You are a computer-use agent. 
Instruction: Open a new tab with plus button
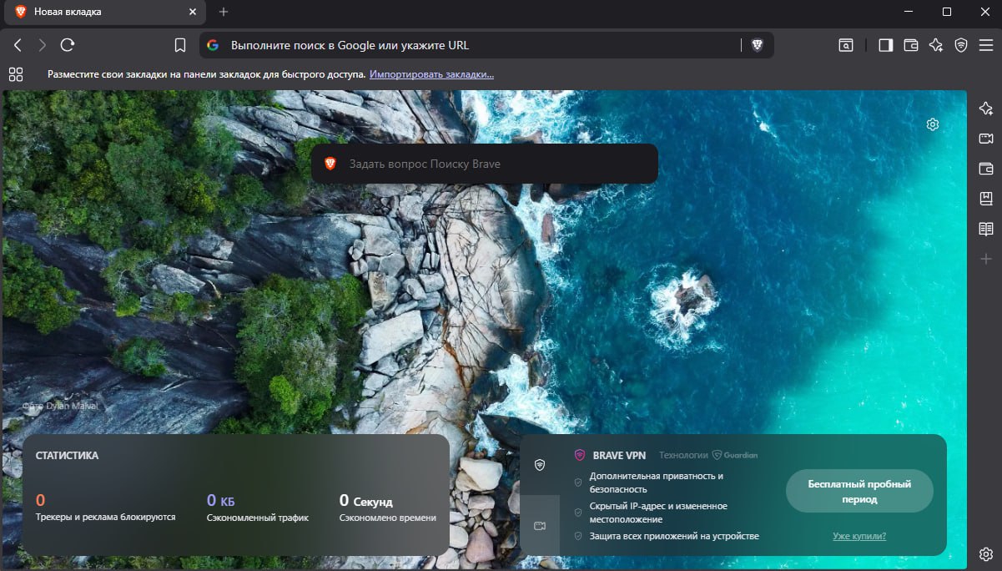[223, 12]
